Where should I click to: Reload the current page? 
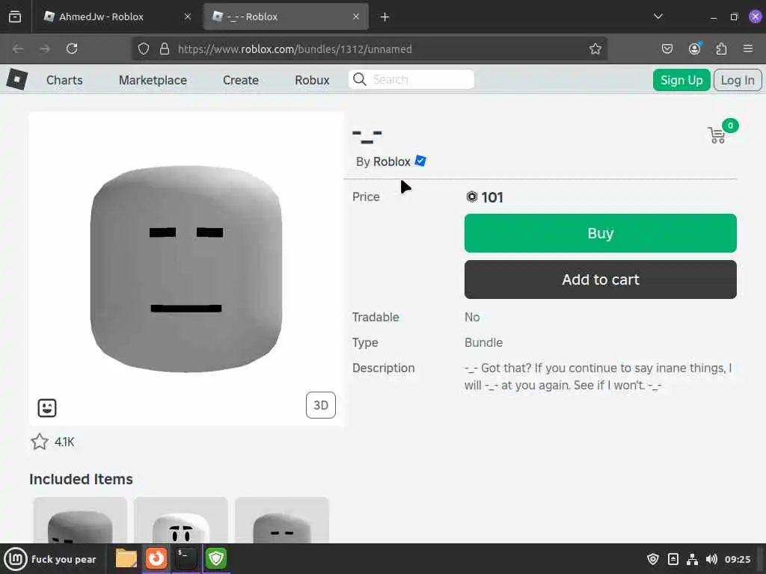coord(72,49)
